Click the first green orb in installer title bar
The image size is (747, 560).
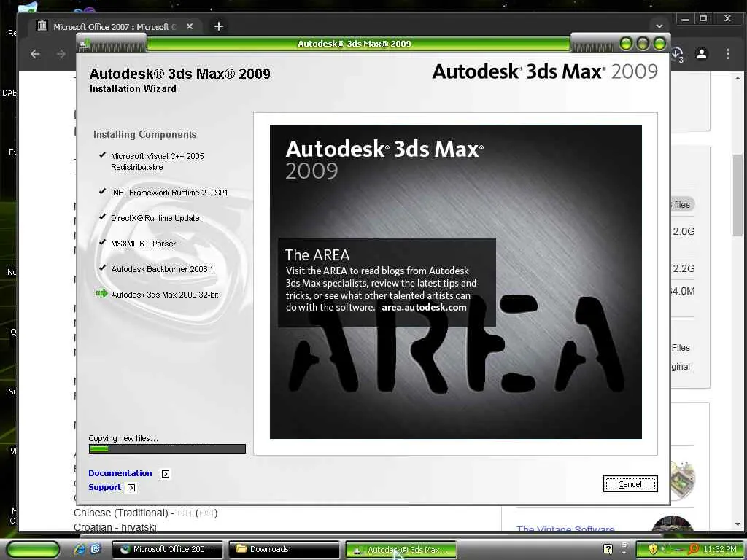coord(626,44)
